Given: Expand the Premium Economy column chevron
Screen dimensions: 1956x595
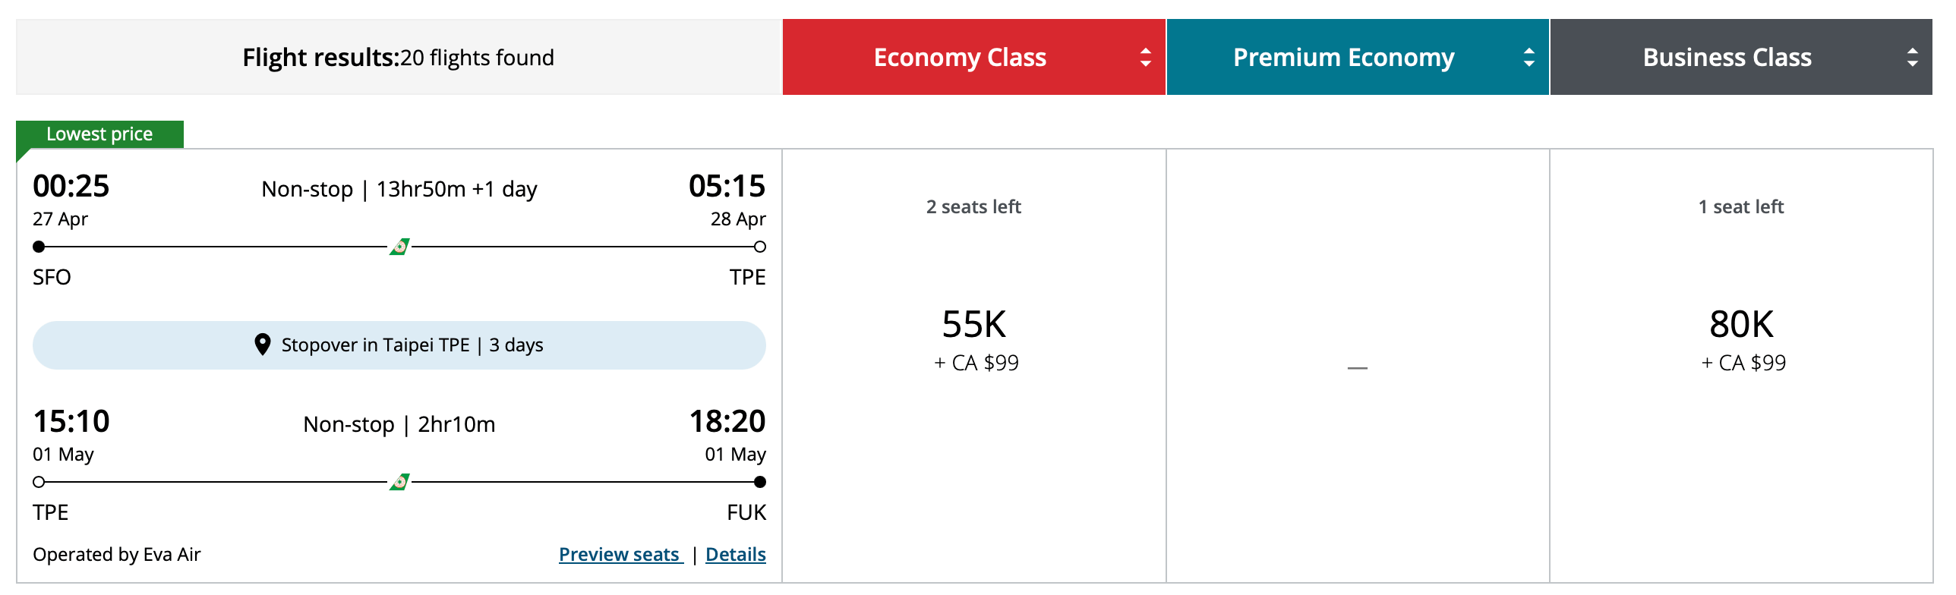Looking at the screenshot, I should [1530, 57].
